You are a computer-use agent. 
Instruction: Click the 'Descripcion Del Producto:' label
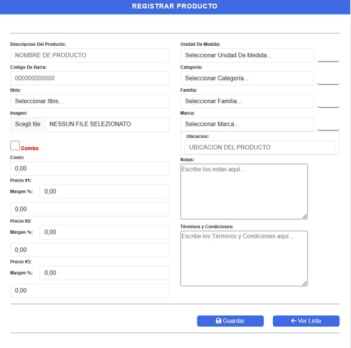pos(38,44)
